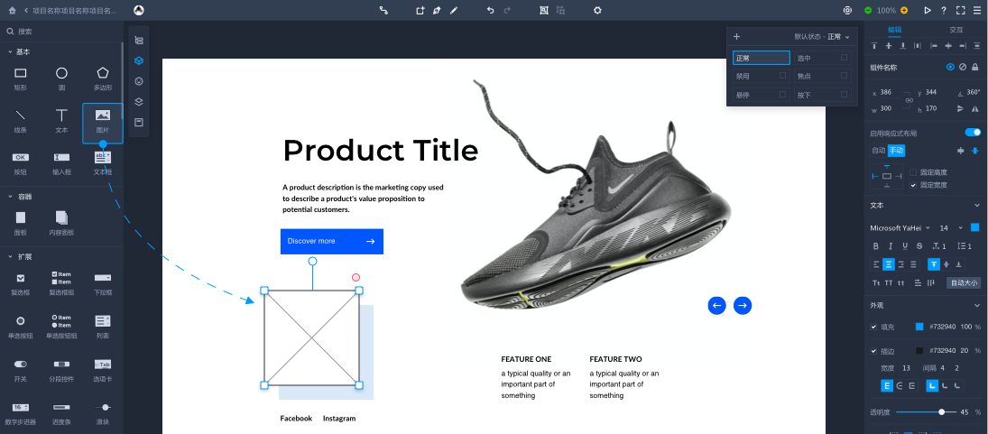Viewport: 988px width, 434px height.
Task: Select the 列表 list component
Action: tap(103, 327)
